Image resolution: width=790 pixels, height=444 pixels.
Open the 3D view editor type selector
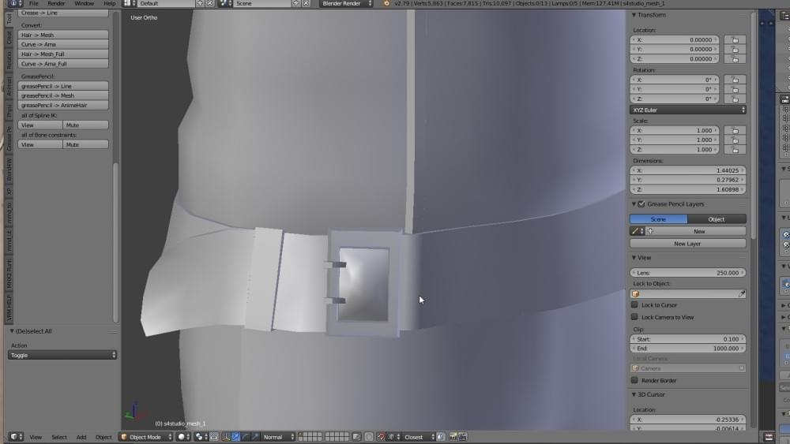(17, 437)
